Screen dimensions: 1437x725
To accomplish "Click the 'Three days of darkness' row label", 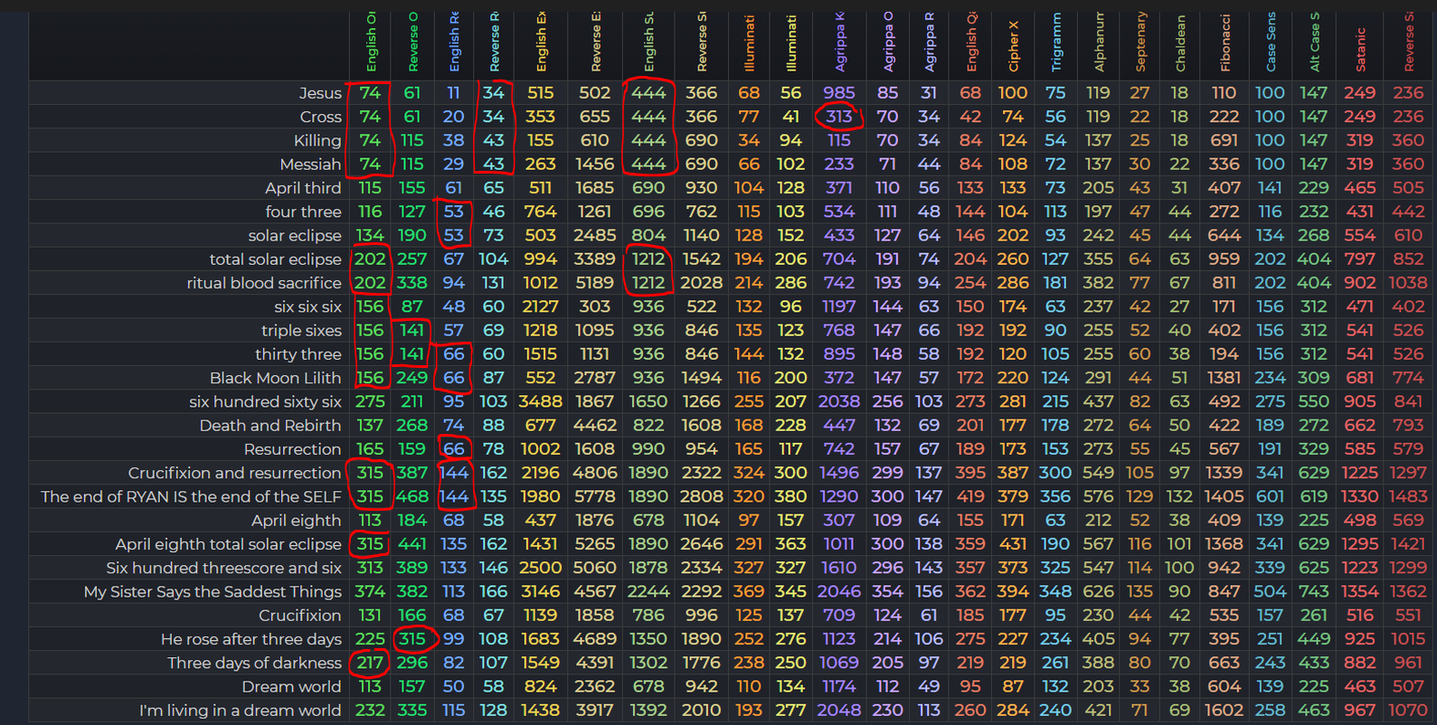I will [255, 663].
